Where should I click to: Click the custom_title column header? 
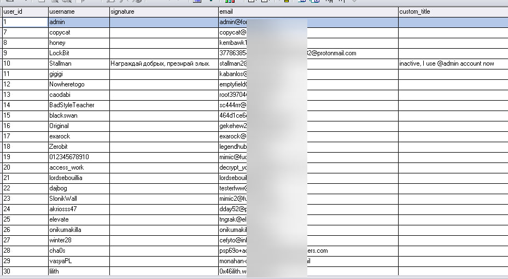point(453,11)
